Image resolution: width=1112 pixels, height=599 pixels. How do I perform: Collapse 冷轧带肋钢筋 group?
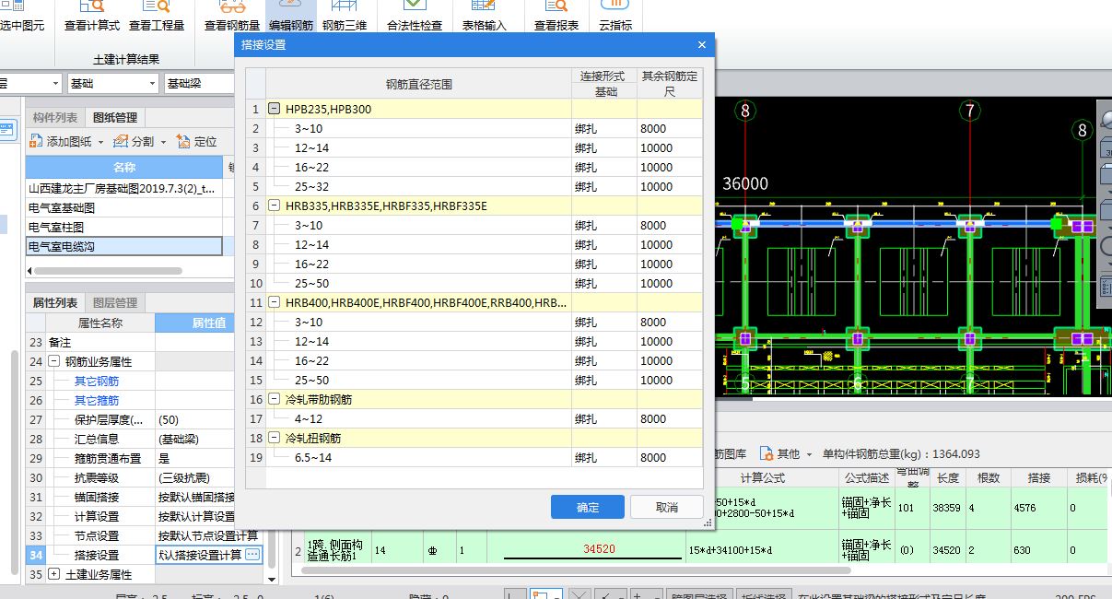275,399
